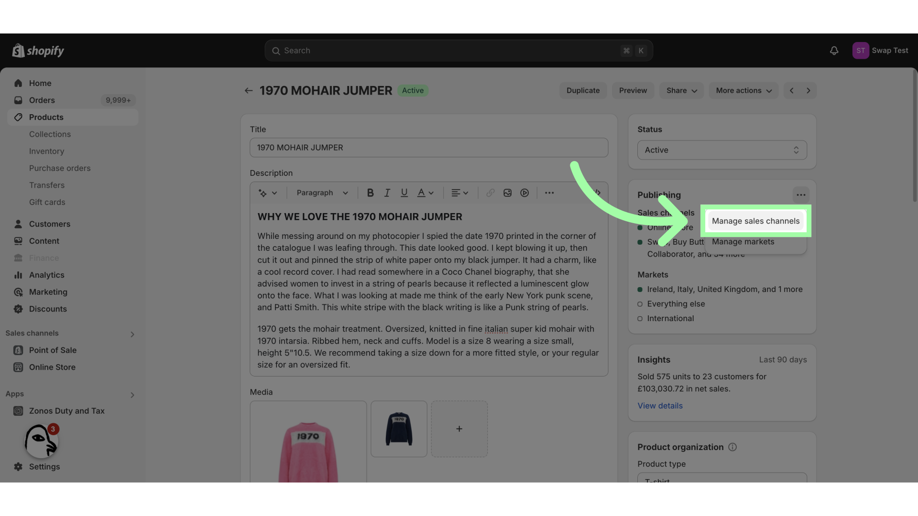Image resolution: width=918 pixels, height=516 pixels.
Task: Click the Underline formatting icon
Action: (404, 193)
